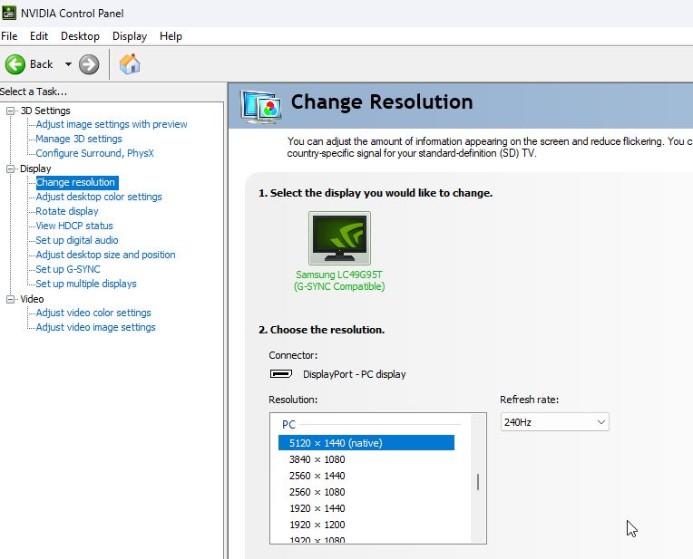This screenshot has height=559, width=693.
Task: Open Set up multiple displays
Action: click(86, 284)
